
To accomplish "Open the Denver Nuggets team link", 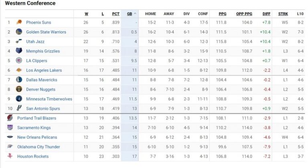I will [x=41, y=89].
